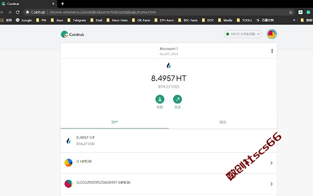Open the HECO network selector dropdown
Screen dimensions: 313x196
[x=243, y=34]
